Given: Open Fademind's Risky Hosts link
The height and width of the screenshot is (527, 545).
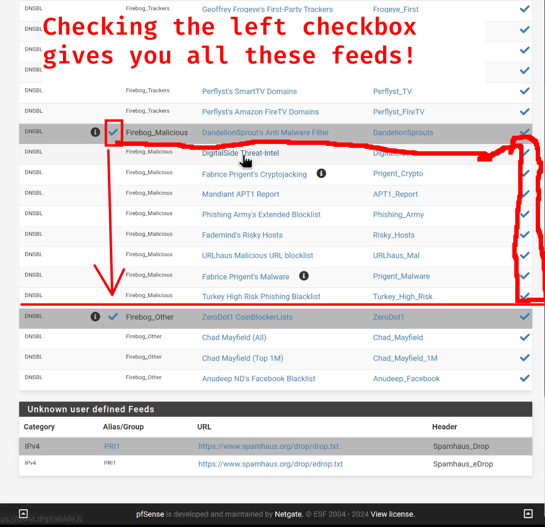Looking at the screenshot, I should (242, 235).
